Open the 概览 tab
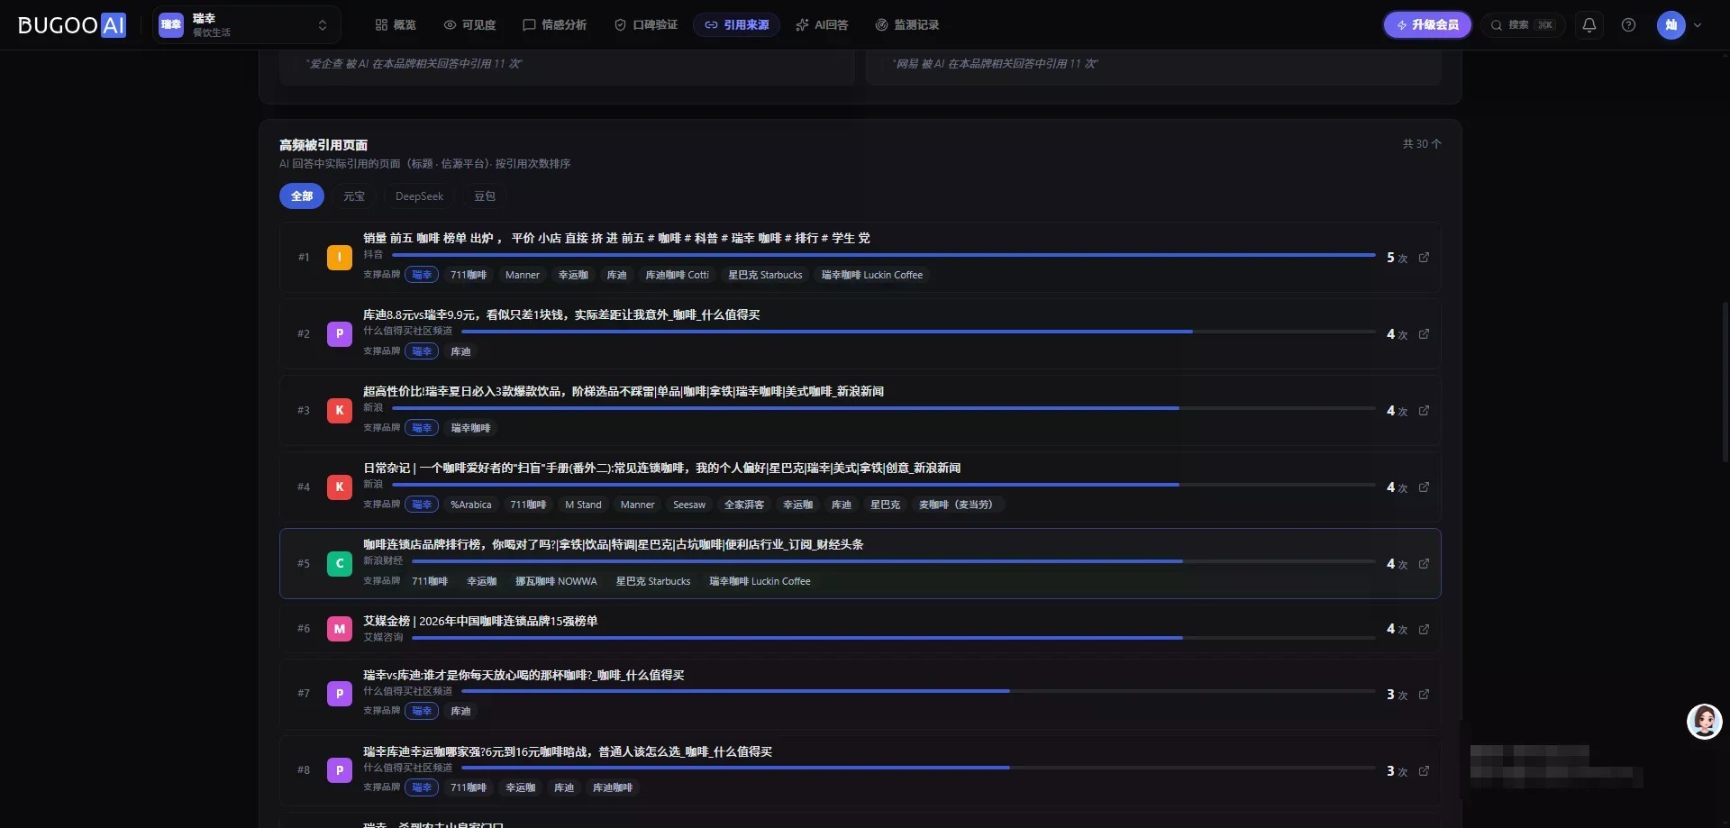 396,25
